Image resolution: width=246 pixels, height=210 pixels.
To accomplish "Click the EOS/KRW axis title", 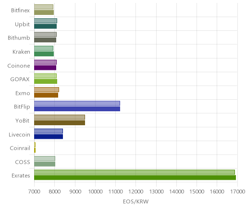I will (135, 201).
